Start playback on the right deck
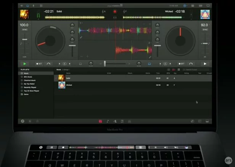This screenshot has width=235, height=167. pyautogui.click(x=205, y=64)
